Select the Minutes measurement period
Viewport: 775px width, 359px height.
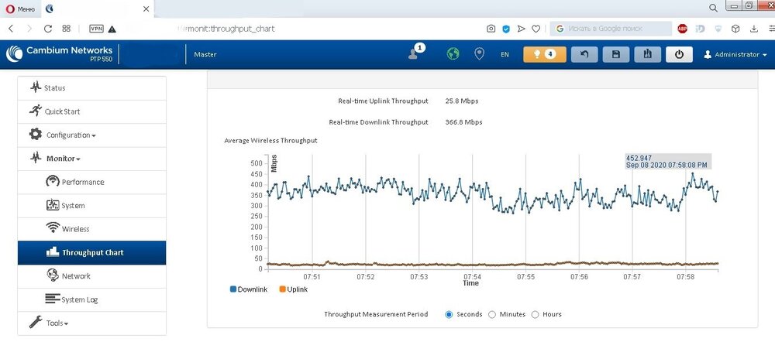[492, 314]
